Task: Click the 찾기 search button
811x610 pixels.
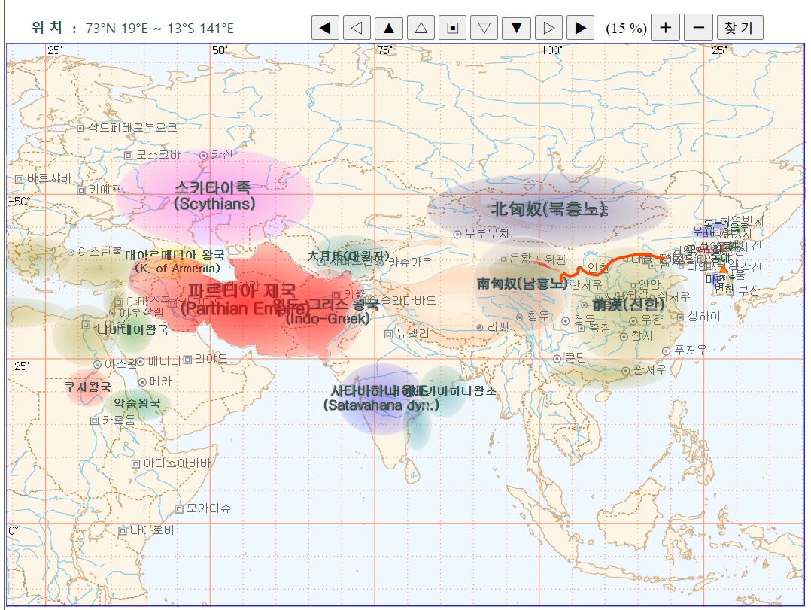Action: (740, 28)
